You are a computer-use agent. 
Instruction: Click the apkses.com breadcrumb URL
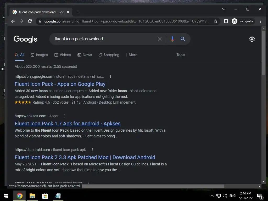point(36,116)
